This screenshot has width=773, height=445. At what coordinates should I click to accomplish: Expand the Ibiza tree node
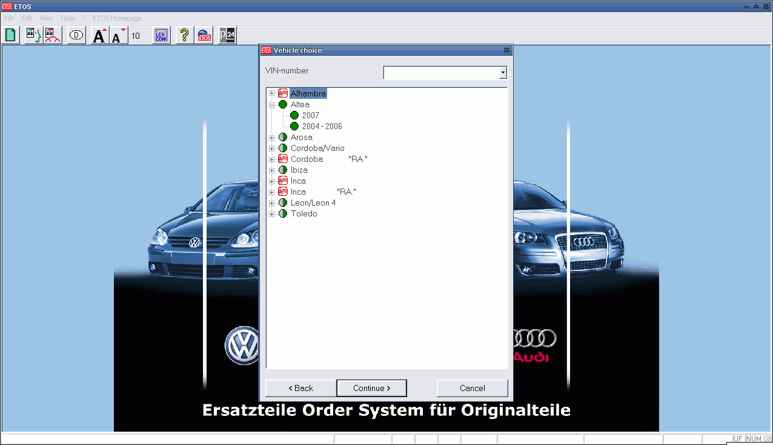tap(272, 170)
